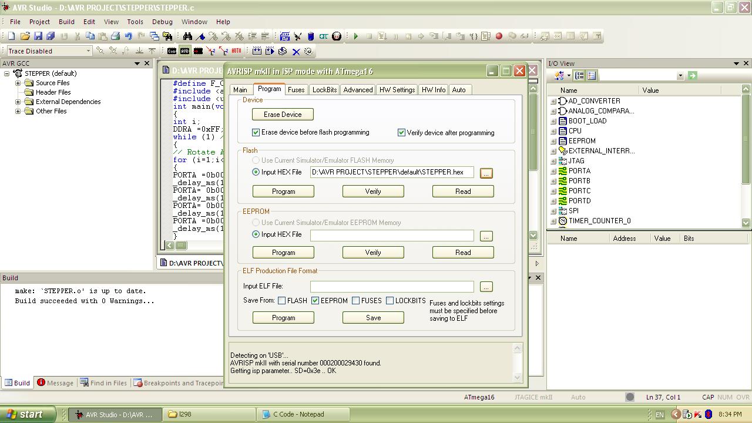Screen dimensions: 752x423
Task: Click the Flash Input HEX file path field
Action: [392, 172]
